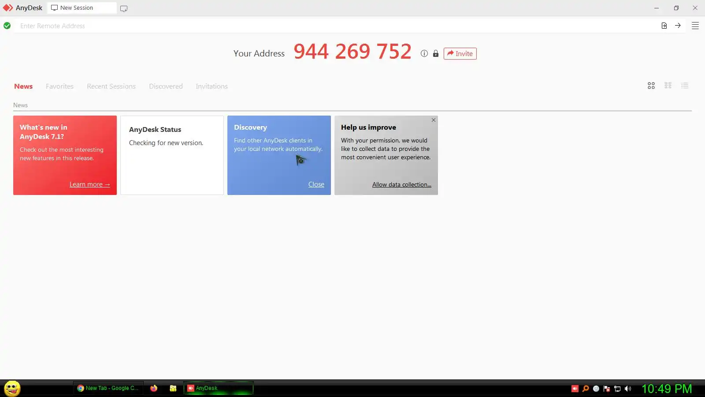Image resolution: width=705 pixels, height=397 pixels.
Task: Click the AnyDesk tray icon
Action: [x=575, y=389]
